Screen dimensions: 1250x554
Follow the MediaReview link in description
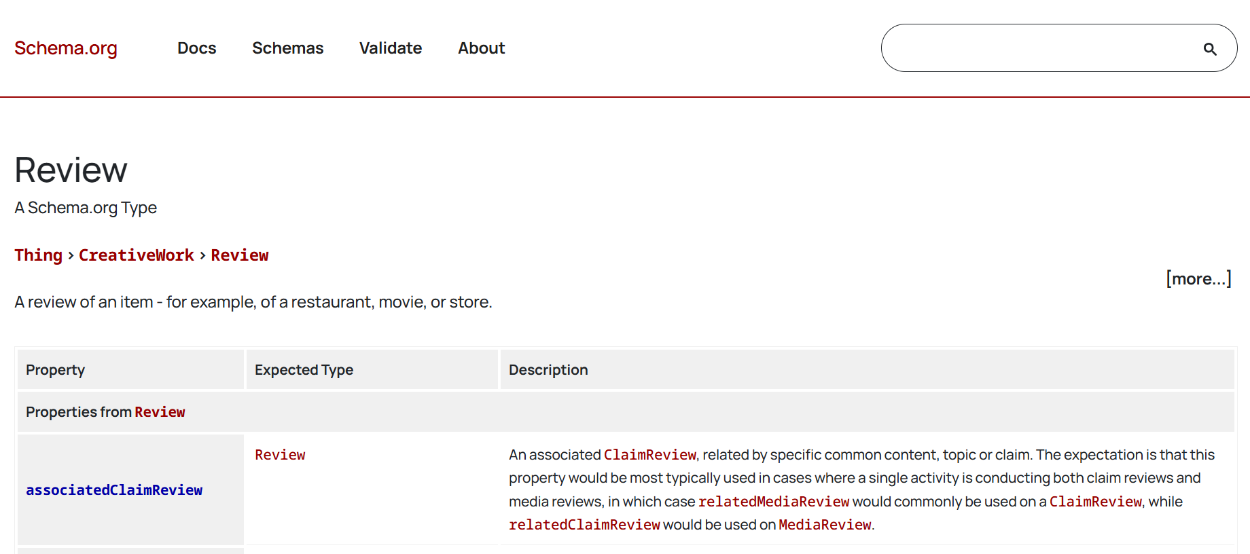point(824,525)
